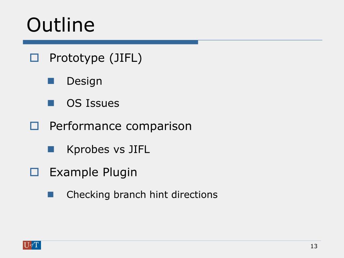This screenshot has height=258, width=344.
Task: Click the U of T logo
Action: coord(32,245)
